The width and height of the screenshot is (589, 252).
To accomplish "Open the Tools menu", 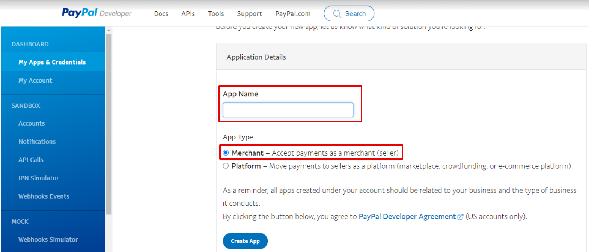I will pyautogui.click(x=216, y=14).
